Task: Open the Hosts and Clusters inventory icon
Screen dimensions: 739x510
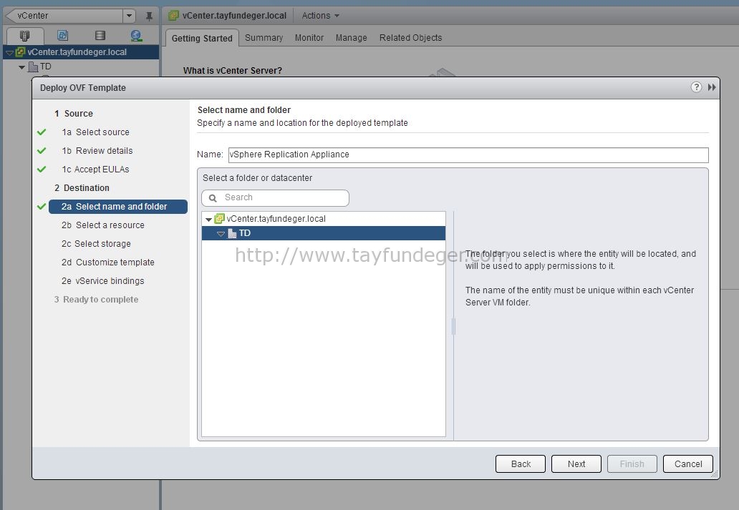Action: pyautogui.click(x=24, y=35)
